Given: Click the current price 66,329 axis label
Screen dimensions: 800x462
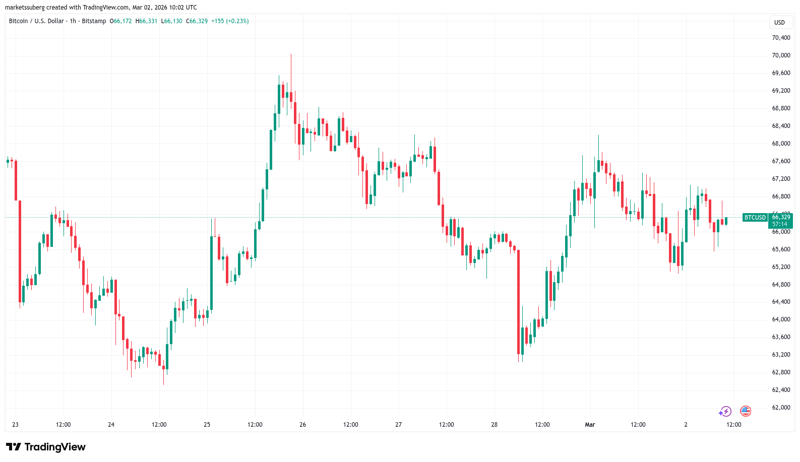Looking at the screenshot, I should click(781, 217).
